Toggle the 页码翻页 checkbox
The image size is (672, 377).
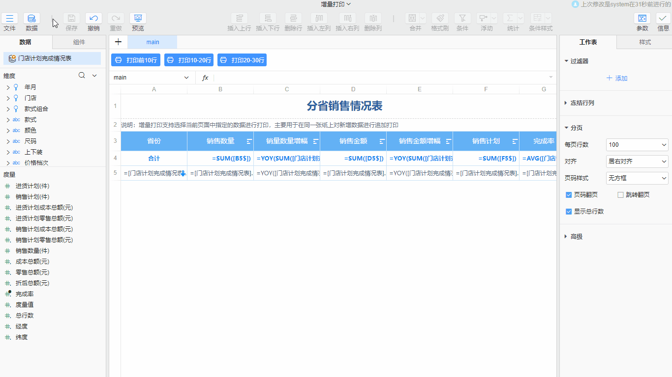pos(569,195)
